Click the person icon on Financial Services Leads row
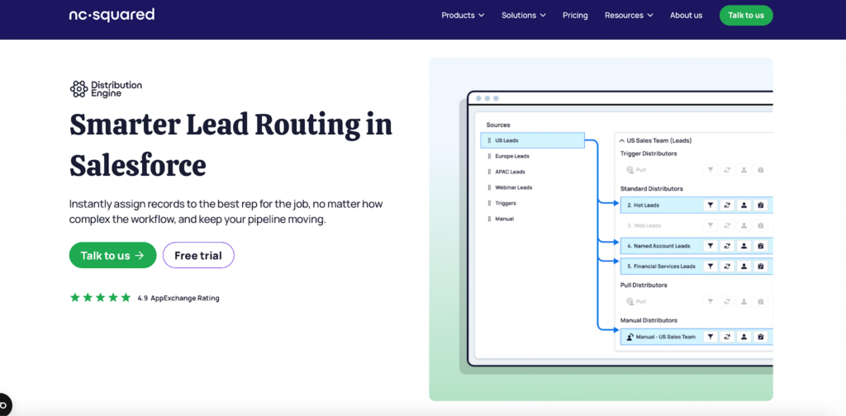The image size is (846, 416). pyautogui.click(x=744, y=266)
